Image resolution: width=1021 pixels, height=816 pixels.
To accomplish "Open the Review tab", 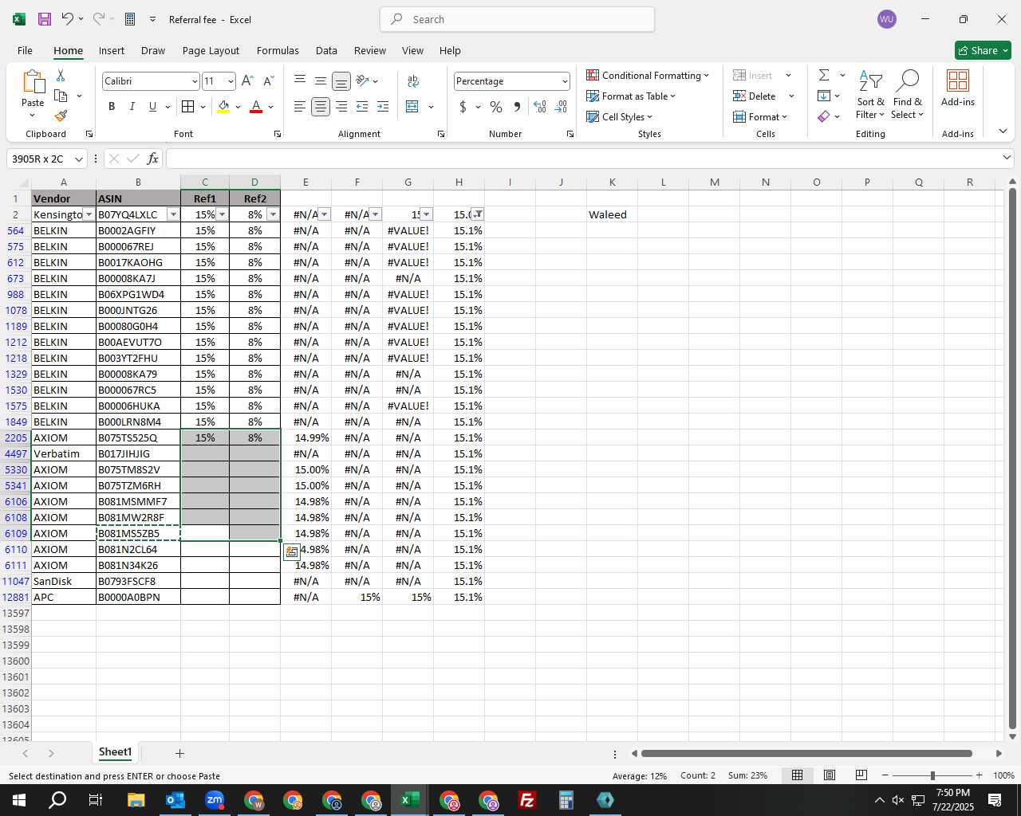I will point(370,50).
